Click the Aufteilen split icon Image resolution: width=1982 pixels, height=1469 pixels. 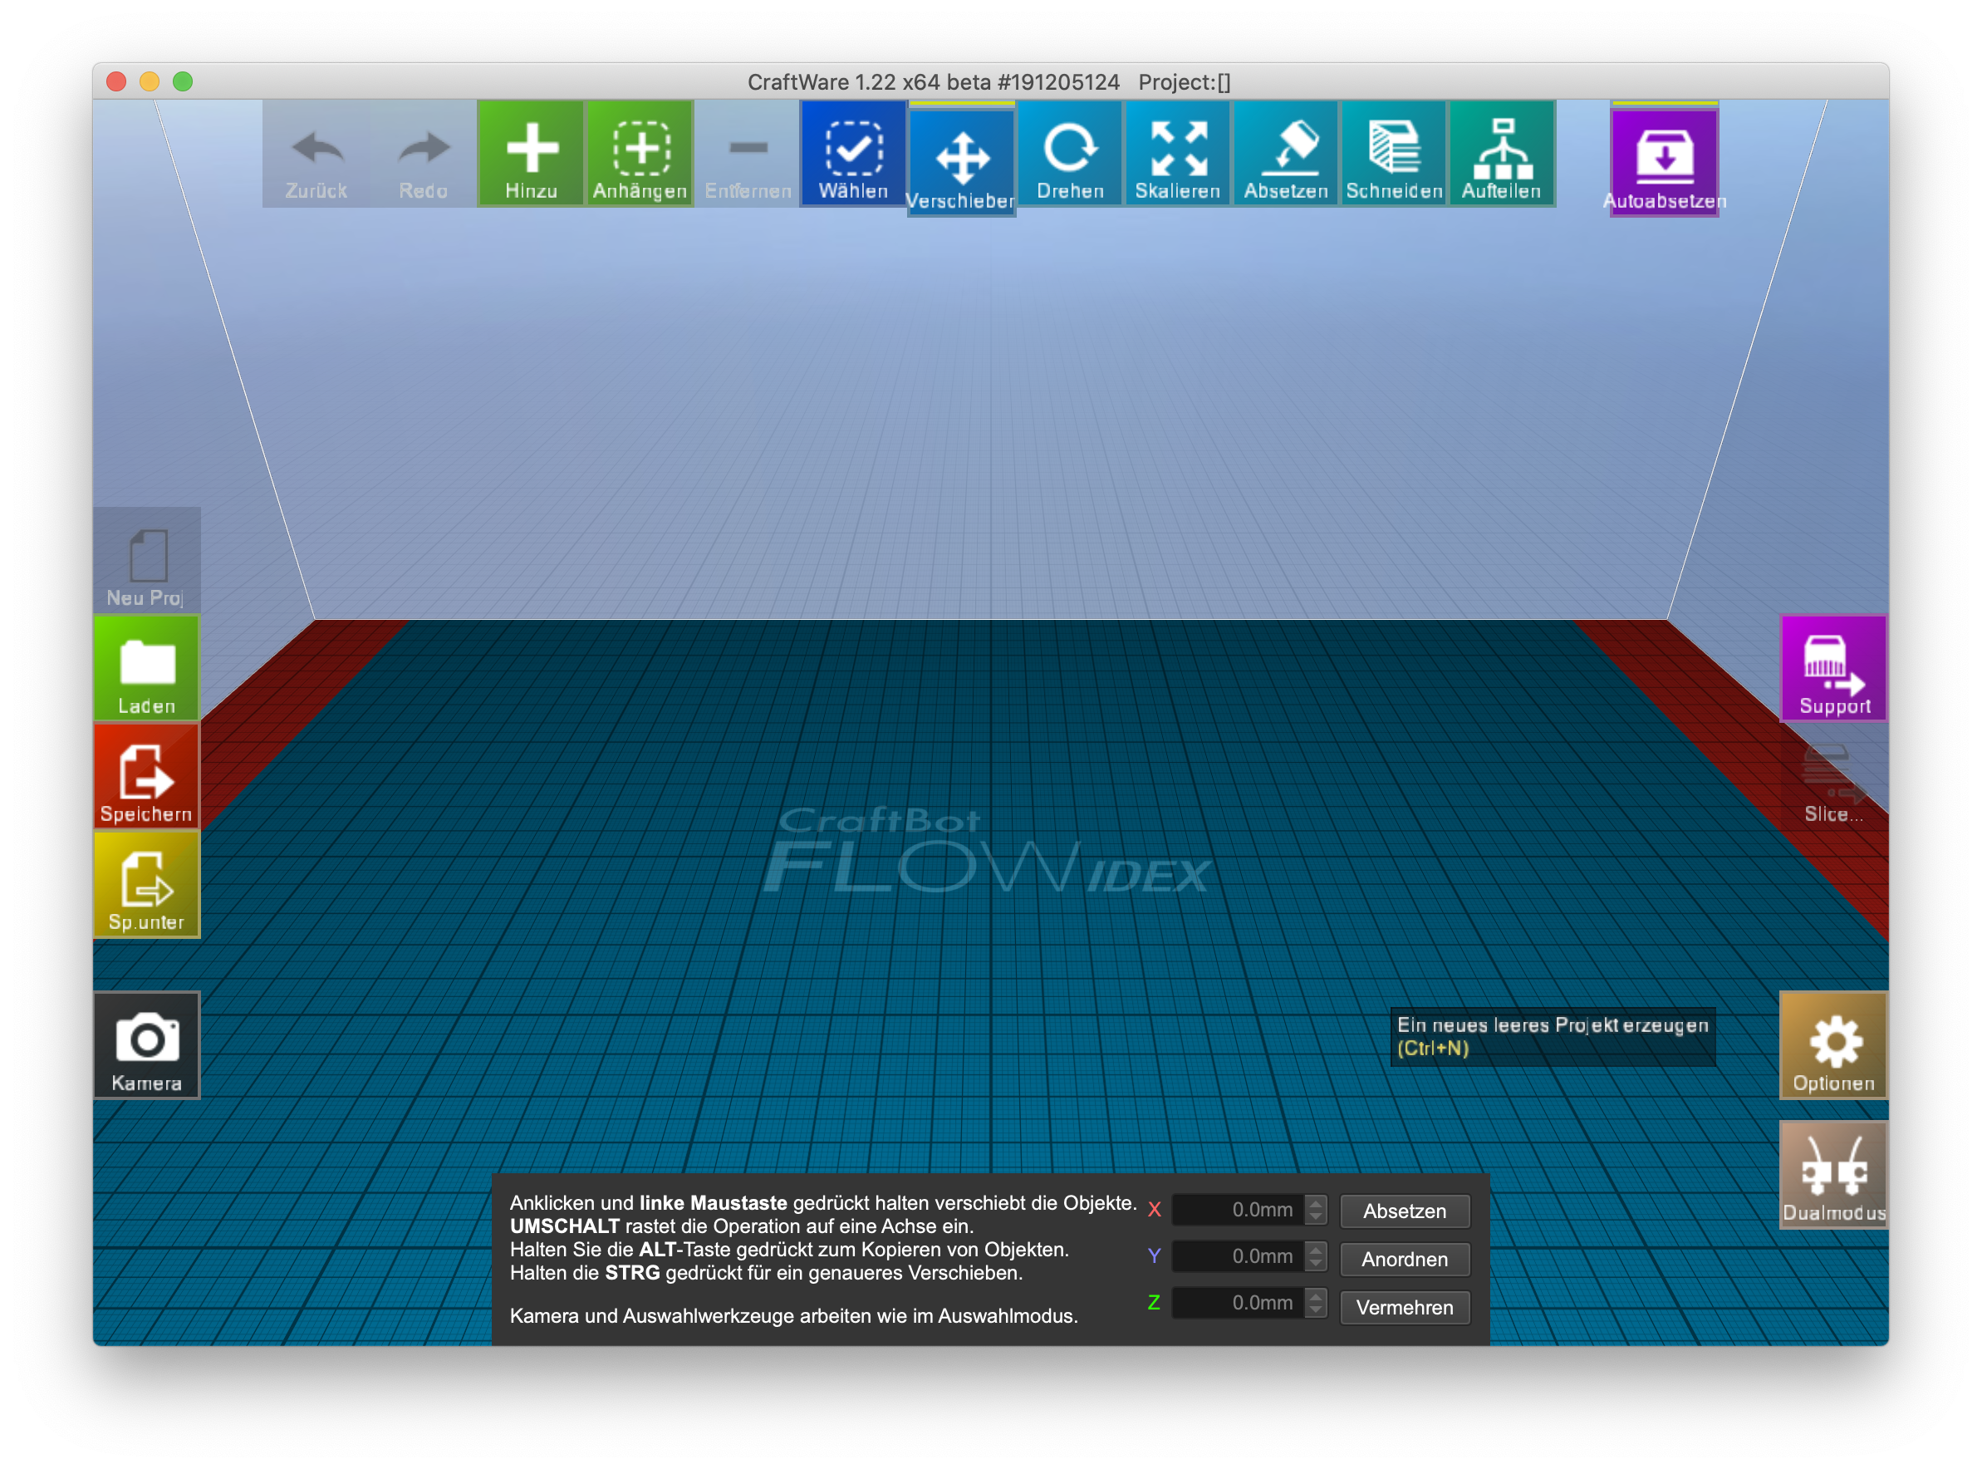[x=1501, y=153]
